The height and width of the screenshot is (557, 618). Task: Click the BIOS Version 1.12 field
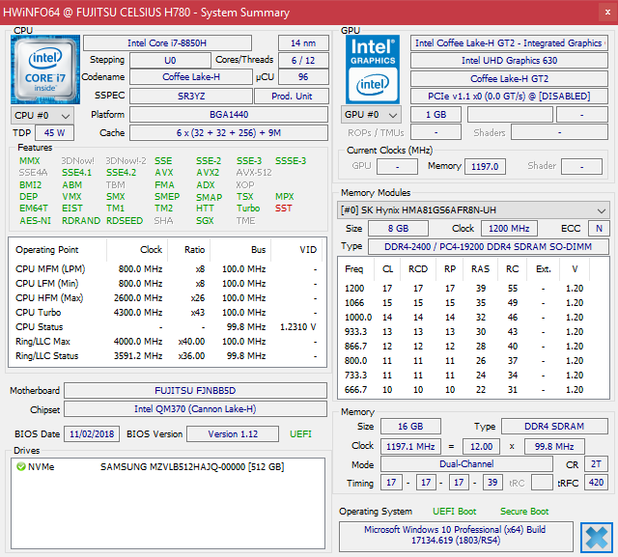coord(234,434)
